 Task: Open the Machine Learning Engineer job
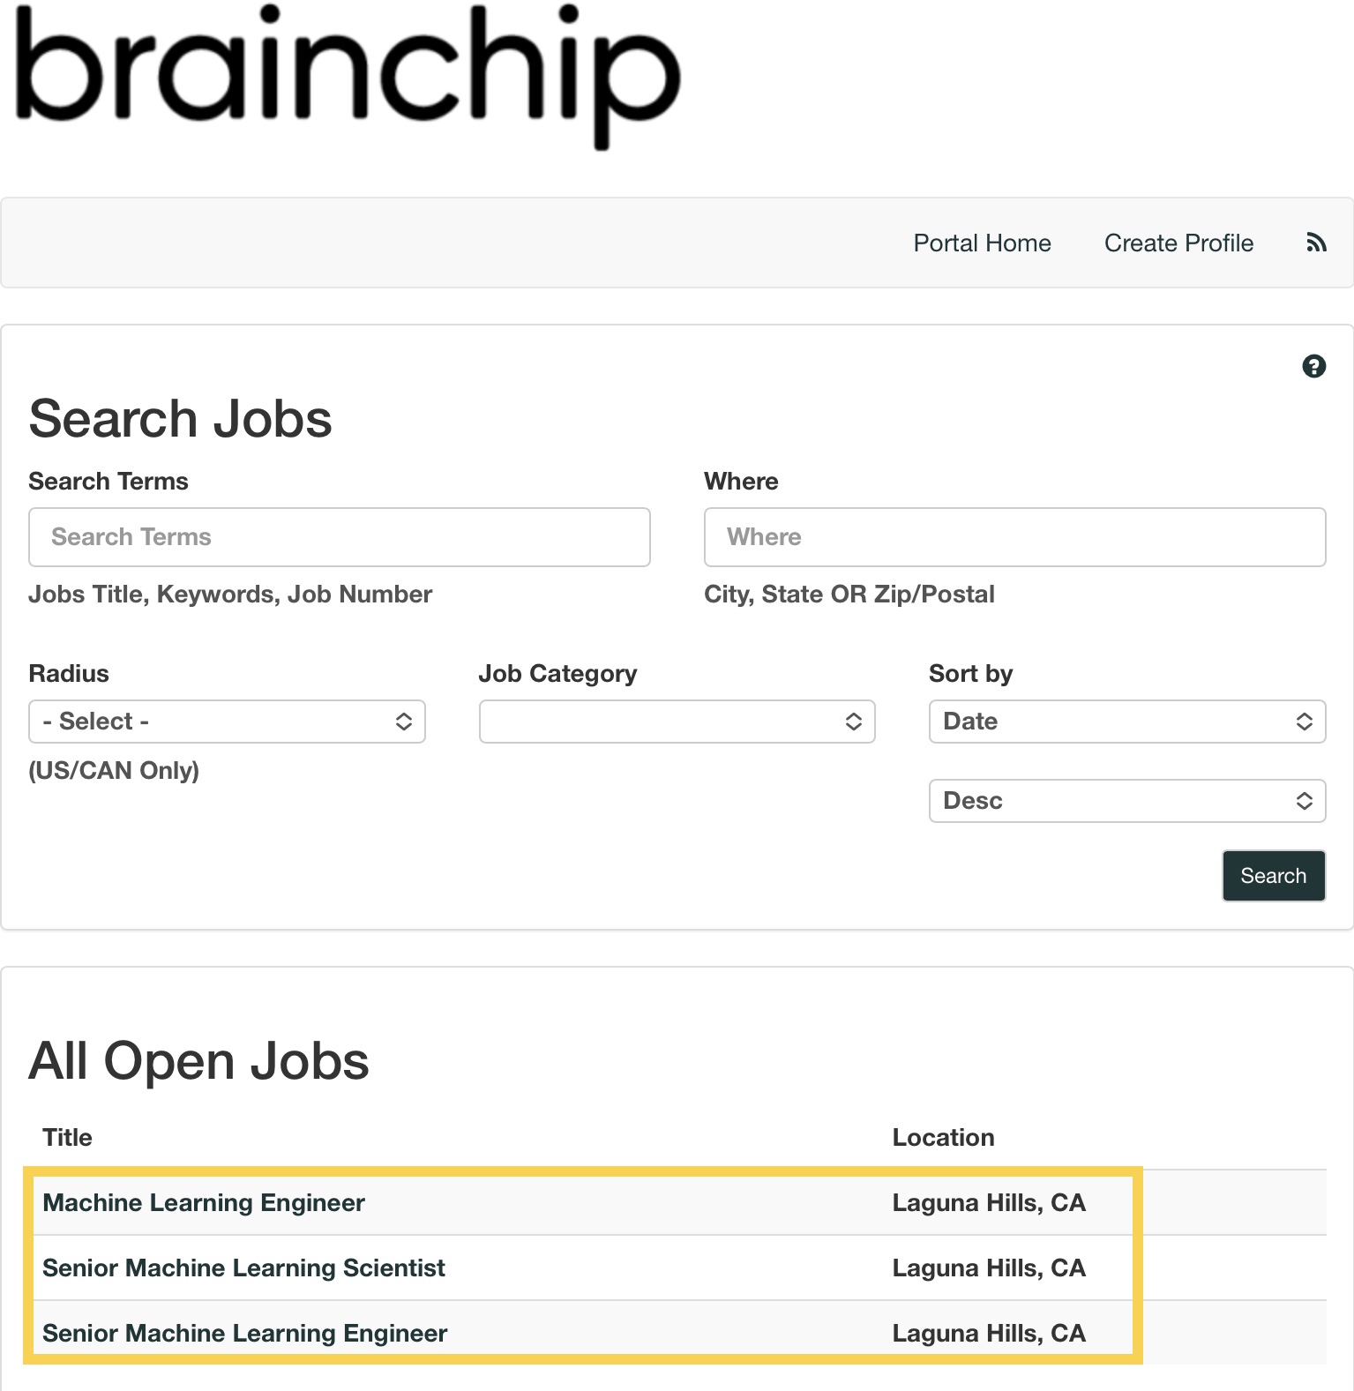click(204, 1203)
